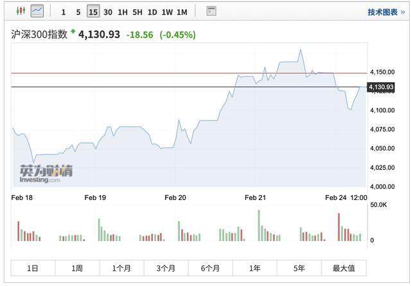Click the arrows icon beside 技术图表

click(401, 12)
